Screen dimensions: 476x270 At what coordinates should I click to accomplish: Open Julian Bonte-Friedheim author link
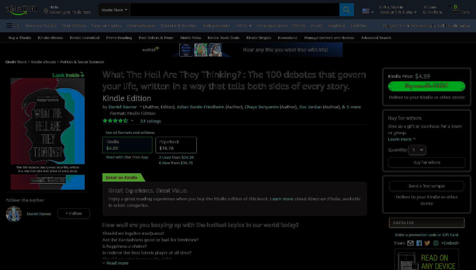[x=200, y=107]
